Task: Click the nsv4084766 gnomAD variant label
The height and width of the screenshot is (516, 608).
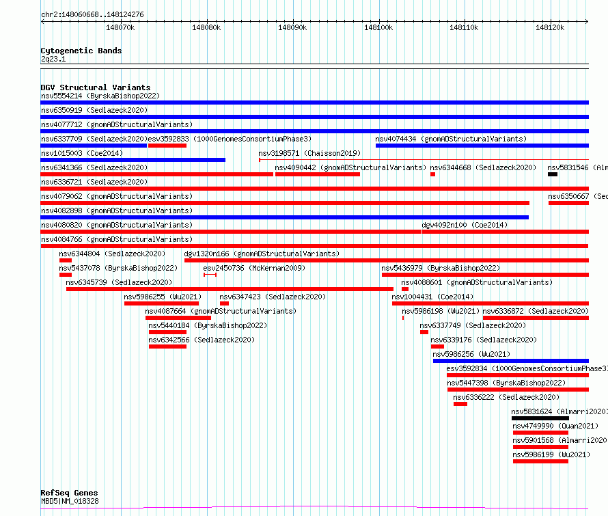Action: coord(117,239)
